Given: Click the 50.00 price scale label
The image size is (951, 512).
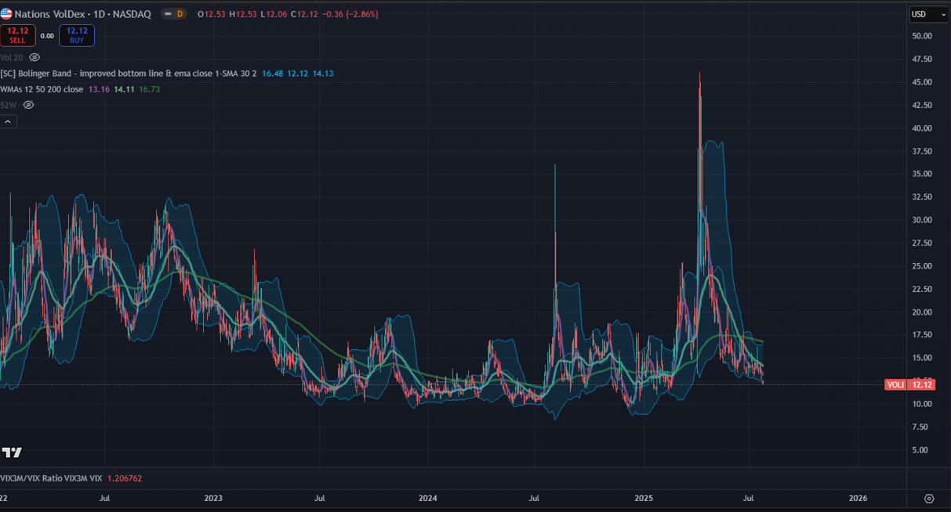Looking at the screenshot, I should 921,36.
